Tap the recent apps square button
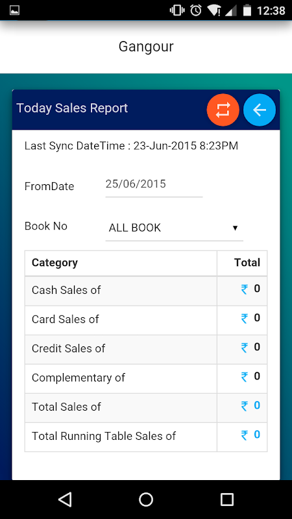 pyautogui.click(x=227, y=499)
